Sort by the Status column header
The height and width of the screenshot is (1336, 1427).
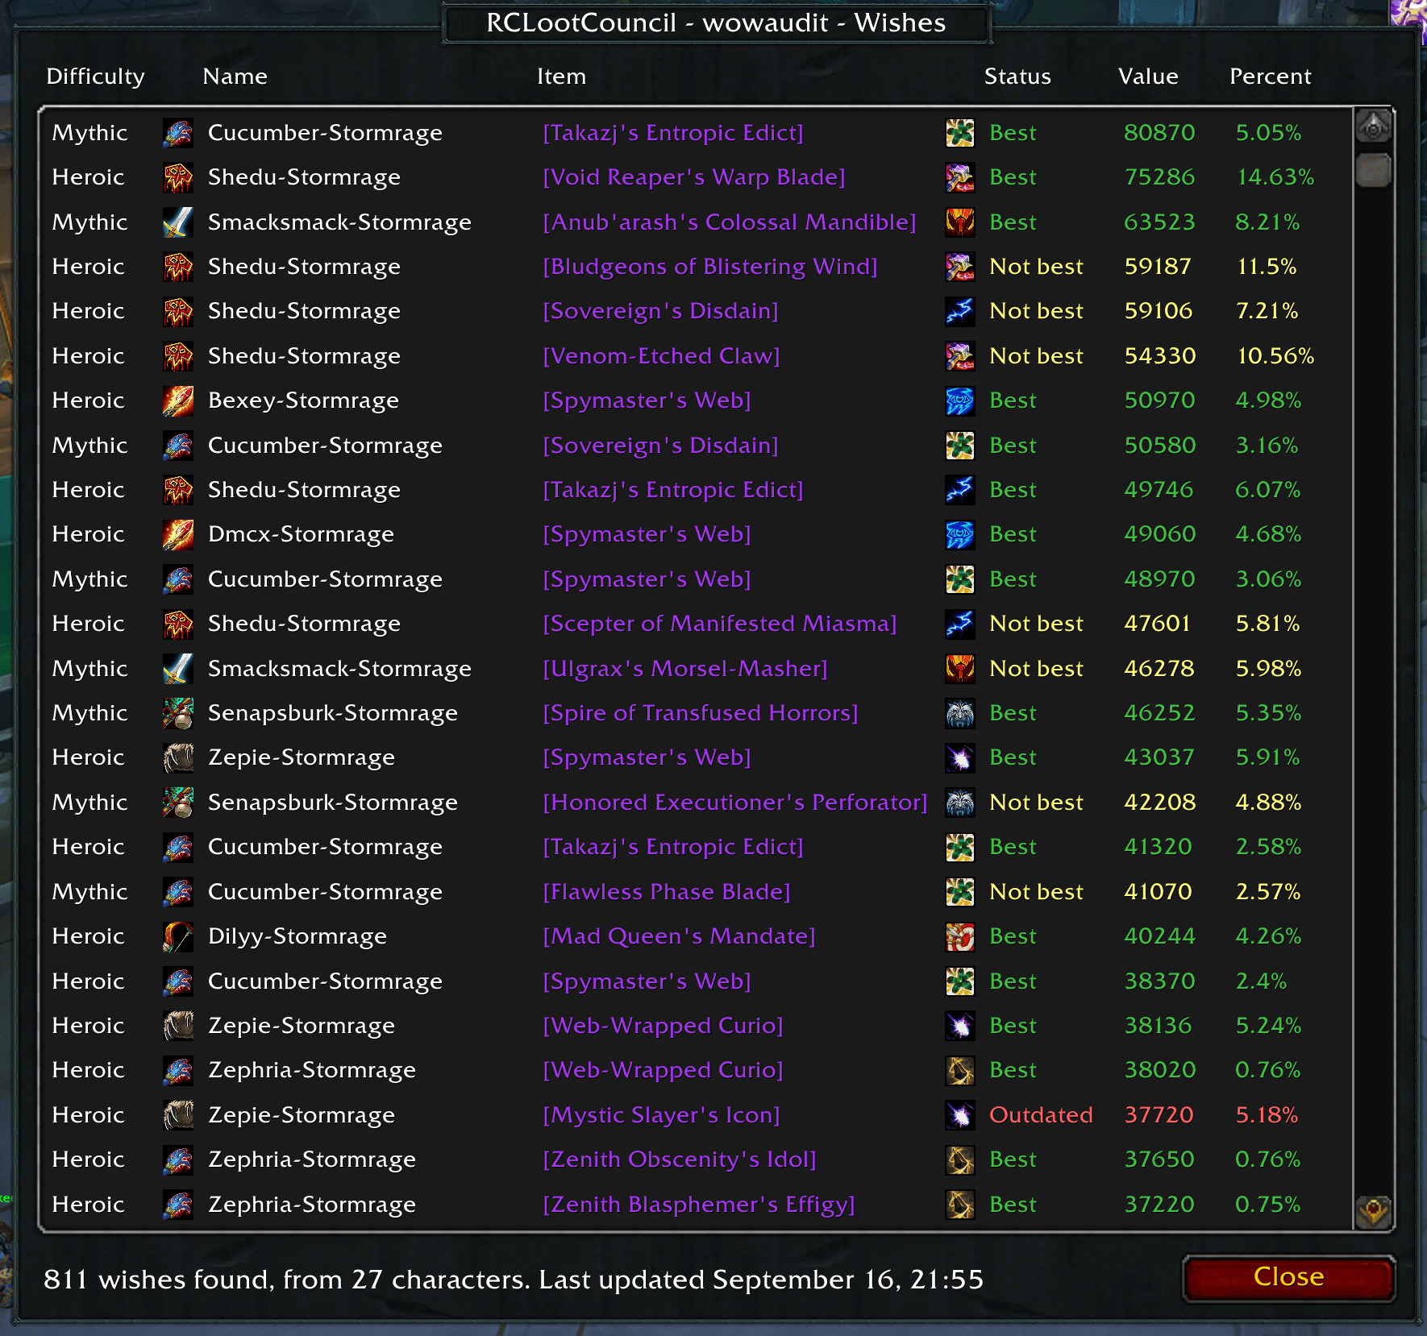point(1017,77)
